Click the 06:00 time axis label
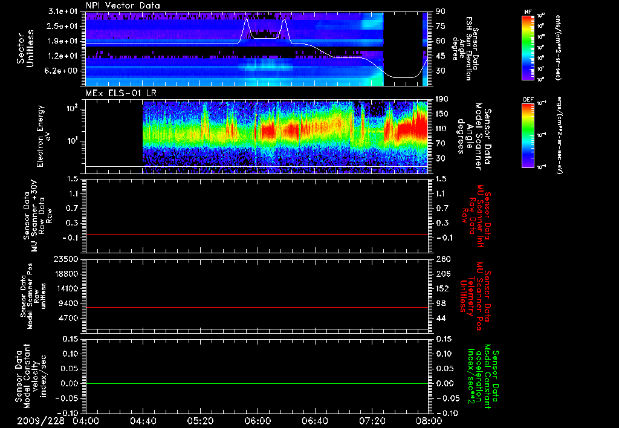The width and height of the screenshot is (619, 428). (258, 421)
